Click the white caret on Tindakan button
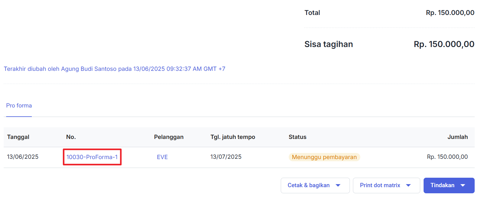The width and height of the screenshot is (482, 200). coord(463,185)
